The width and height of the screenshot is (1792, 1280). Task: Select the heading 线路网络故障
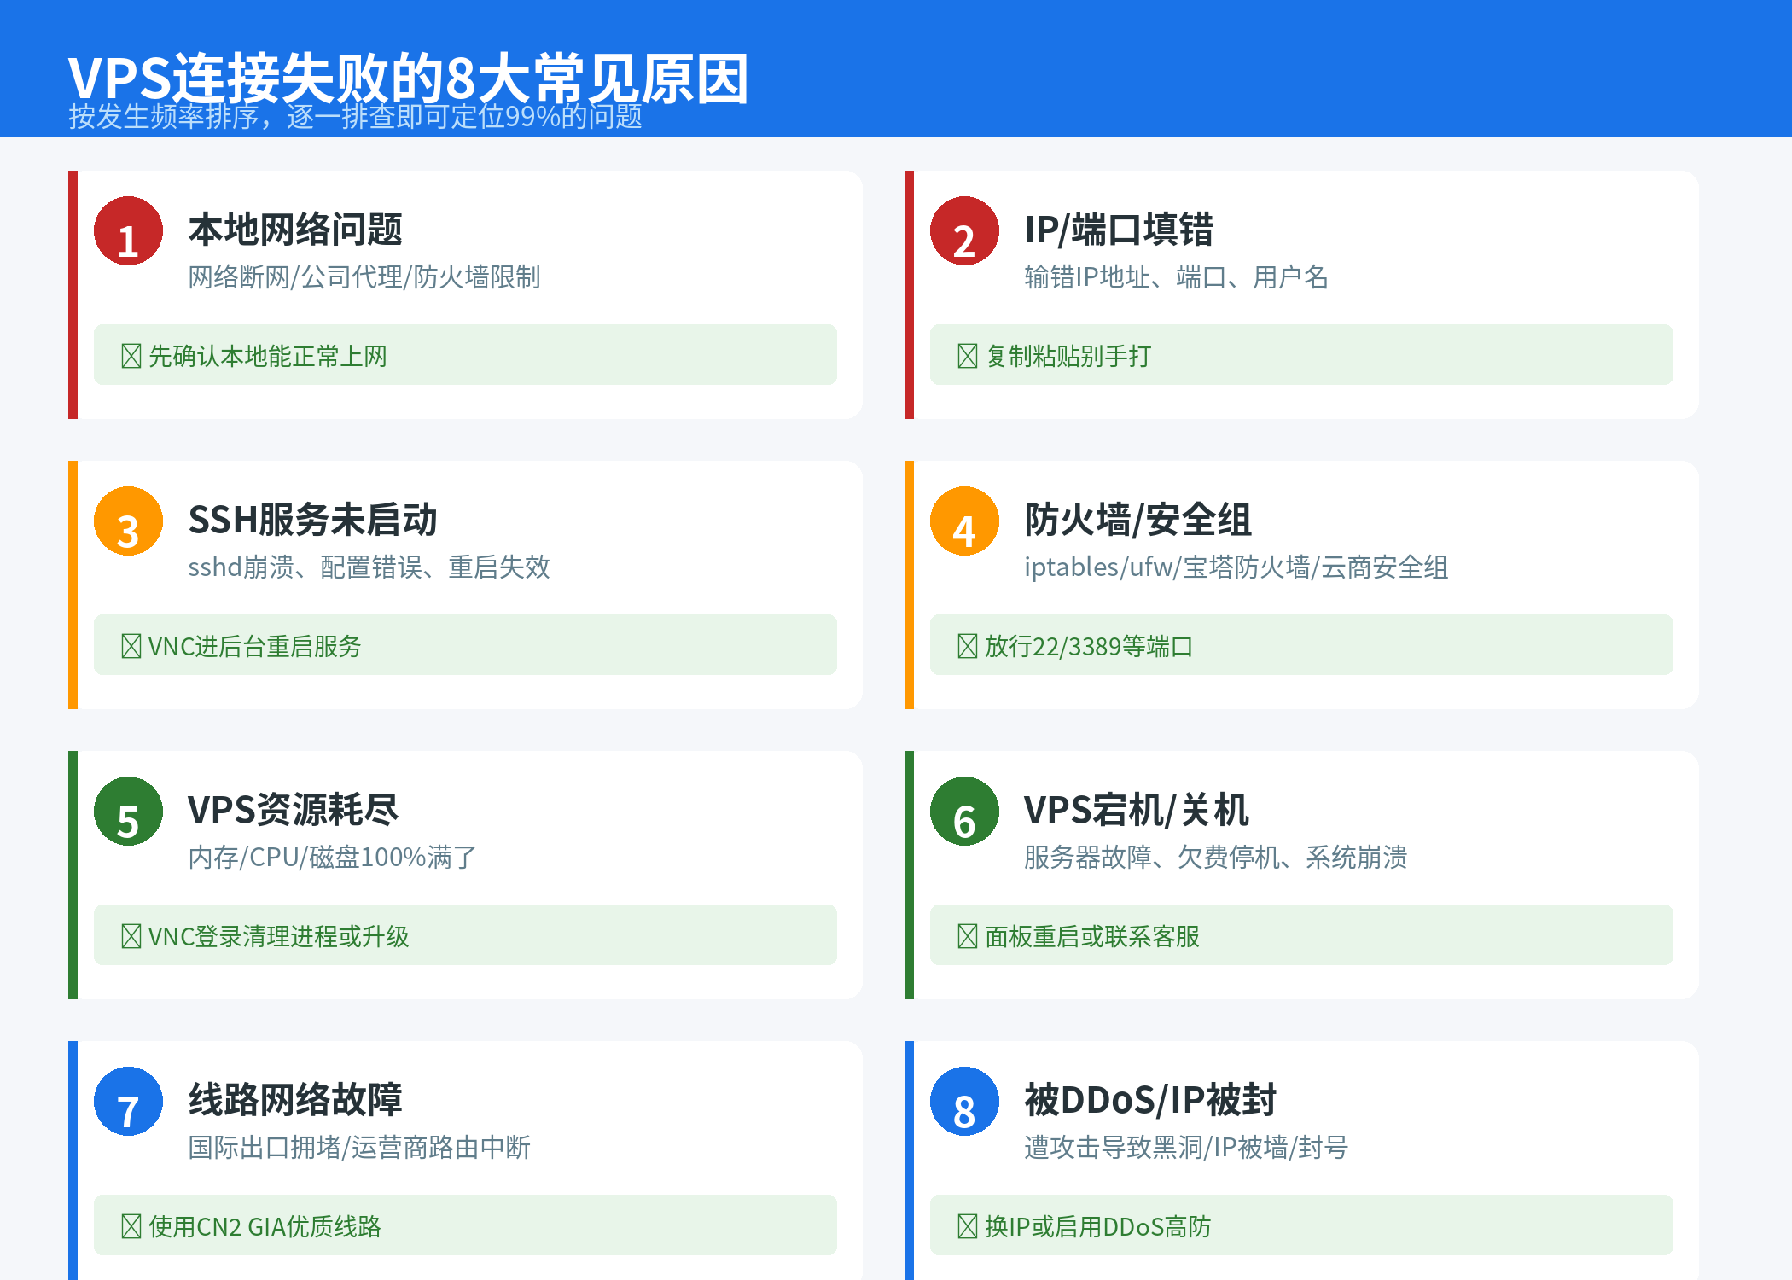coord(295,1100)
